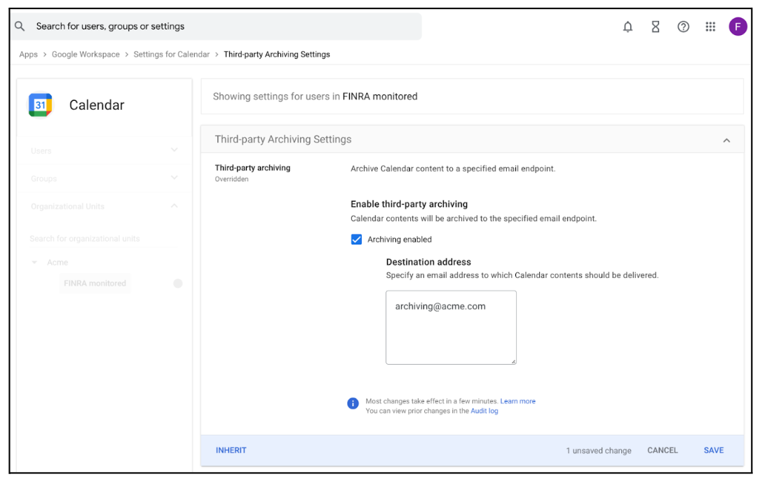This screenshot has width=760, height=486.
Task: Click the Organizational Units label
Action: click(67, 206)
